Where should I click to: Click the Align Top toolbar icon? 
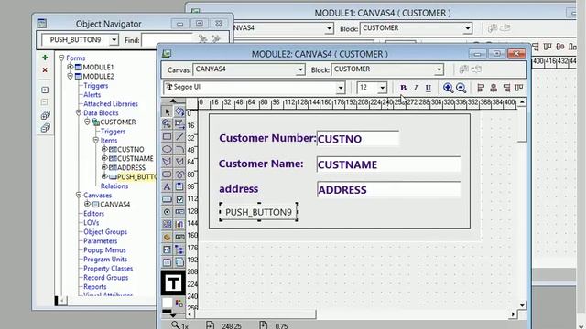click(519, 88)
